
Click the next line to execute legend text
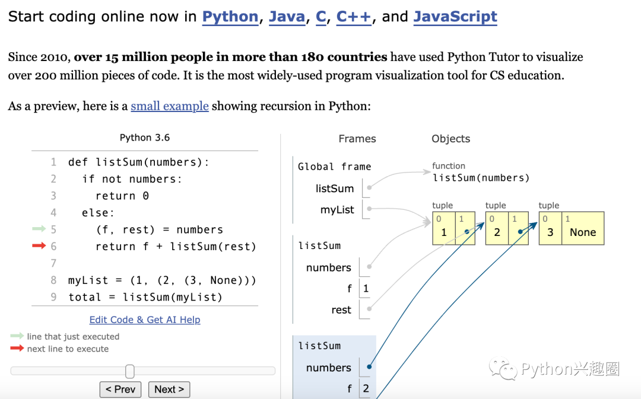[x=68, y=349]
